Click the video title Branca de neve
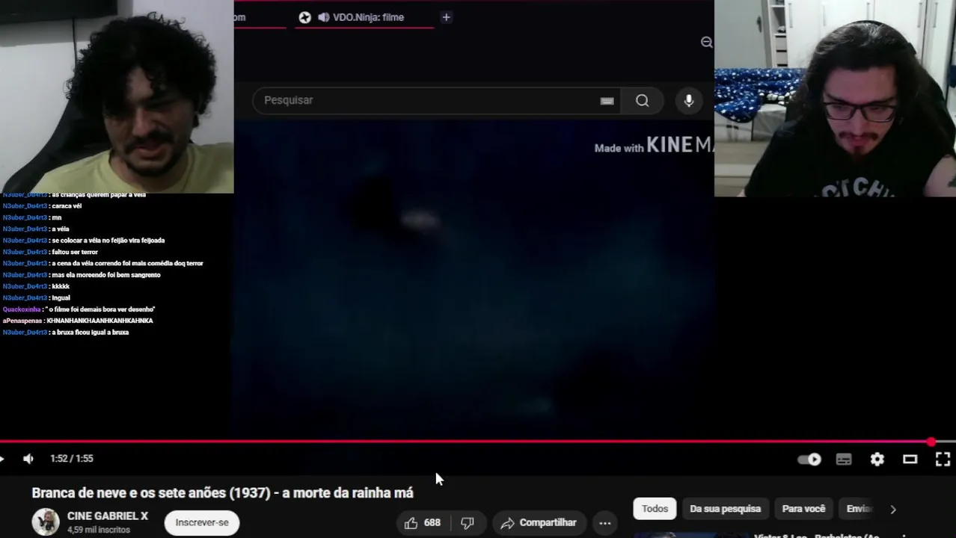 [222, 493]
